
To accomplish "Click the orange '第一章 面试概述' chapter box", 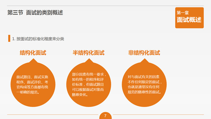I will pyautogui.click(x=189, y=18).
